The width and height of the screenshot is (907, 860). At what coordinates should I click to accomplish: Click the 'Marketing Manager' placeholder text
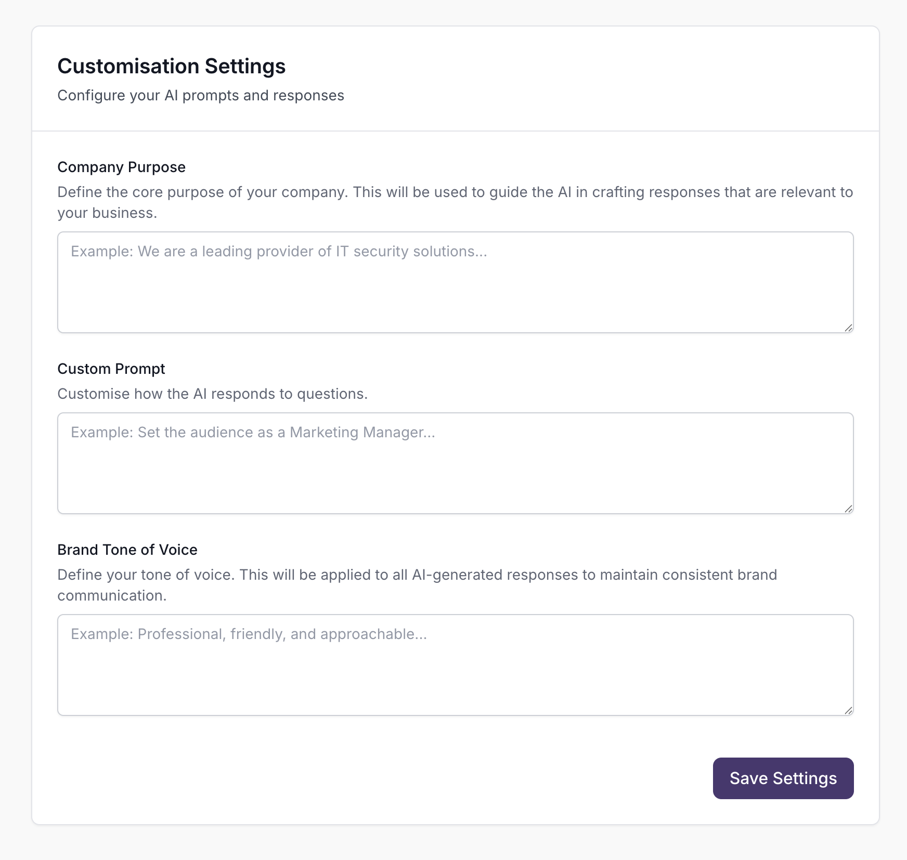point(361,433)
